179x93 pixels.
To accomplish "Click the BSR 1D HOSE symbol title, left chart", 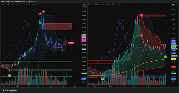I will pos(6,4).
